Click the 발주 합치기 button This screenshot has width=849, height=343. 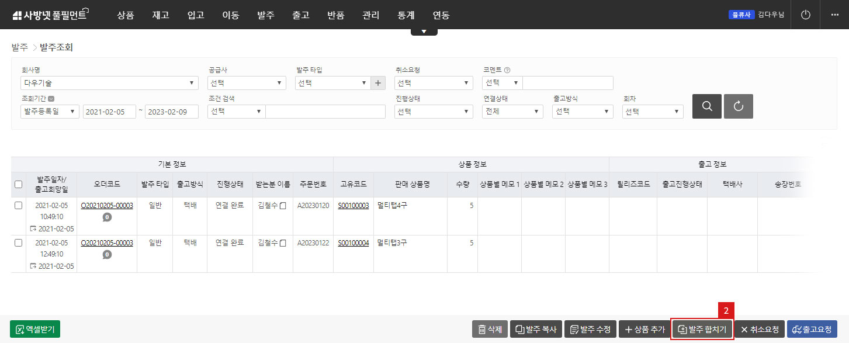click(702, 330)
